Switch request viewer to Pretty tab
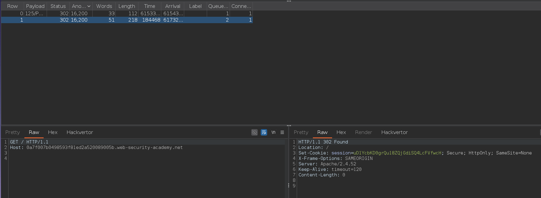The width and height of the screenshot is (541, 198). (x=13, y=132)
